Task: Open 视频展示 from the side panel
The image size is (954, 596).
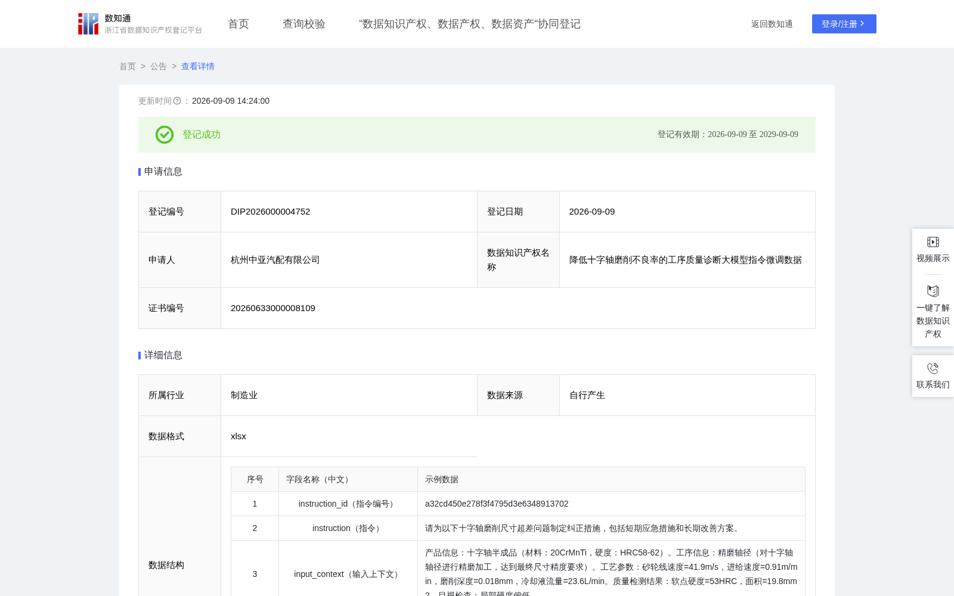Action: click(933, 250)
